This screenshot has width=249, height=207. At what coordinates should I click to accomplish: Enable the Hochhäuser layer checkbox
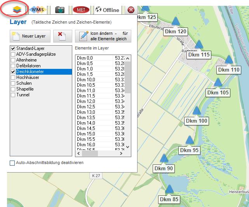12,77
